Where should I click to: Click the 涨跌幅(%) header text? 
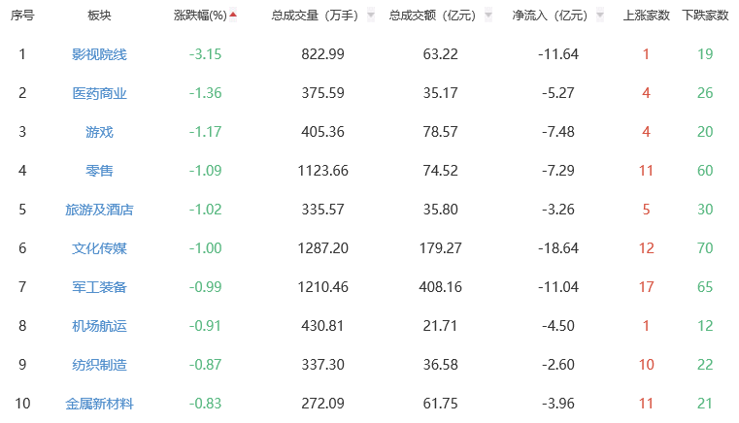pos(200,16)
